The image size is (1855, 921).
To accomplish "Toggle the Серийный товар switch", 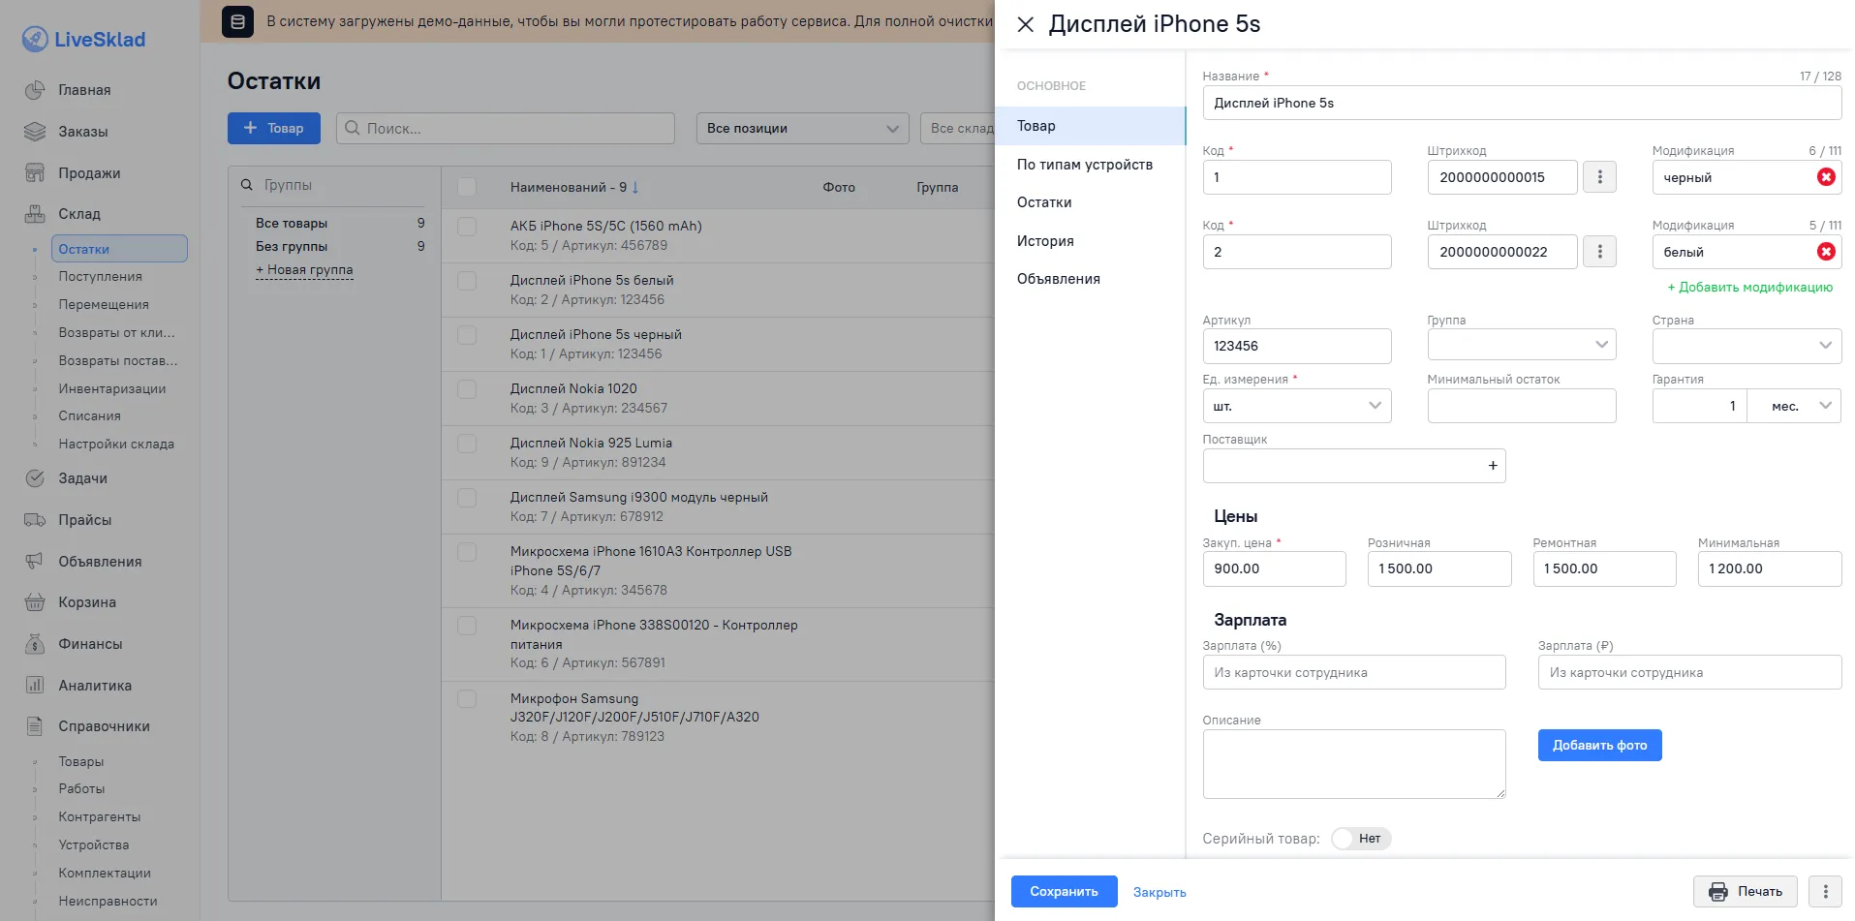I will [x=1361, y=839].
